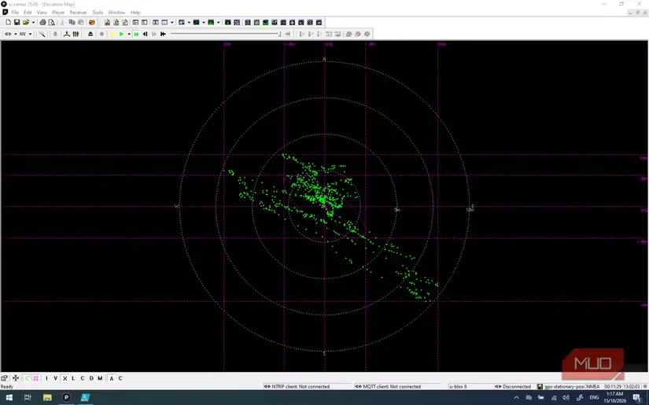This screenshot has height=405, width=649.
Task: Expand the Chart view dropdown arrow
Action: pos(189,22)
